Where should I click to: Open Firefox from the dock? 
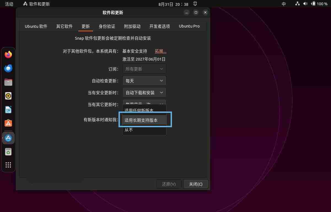(x=8, y=55)
